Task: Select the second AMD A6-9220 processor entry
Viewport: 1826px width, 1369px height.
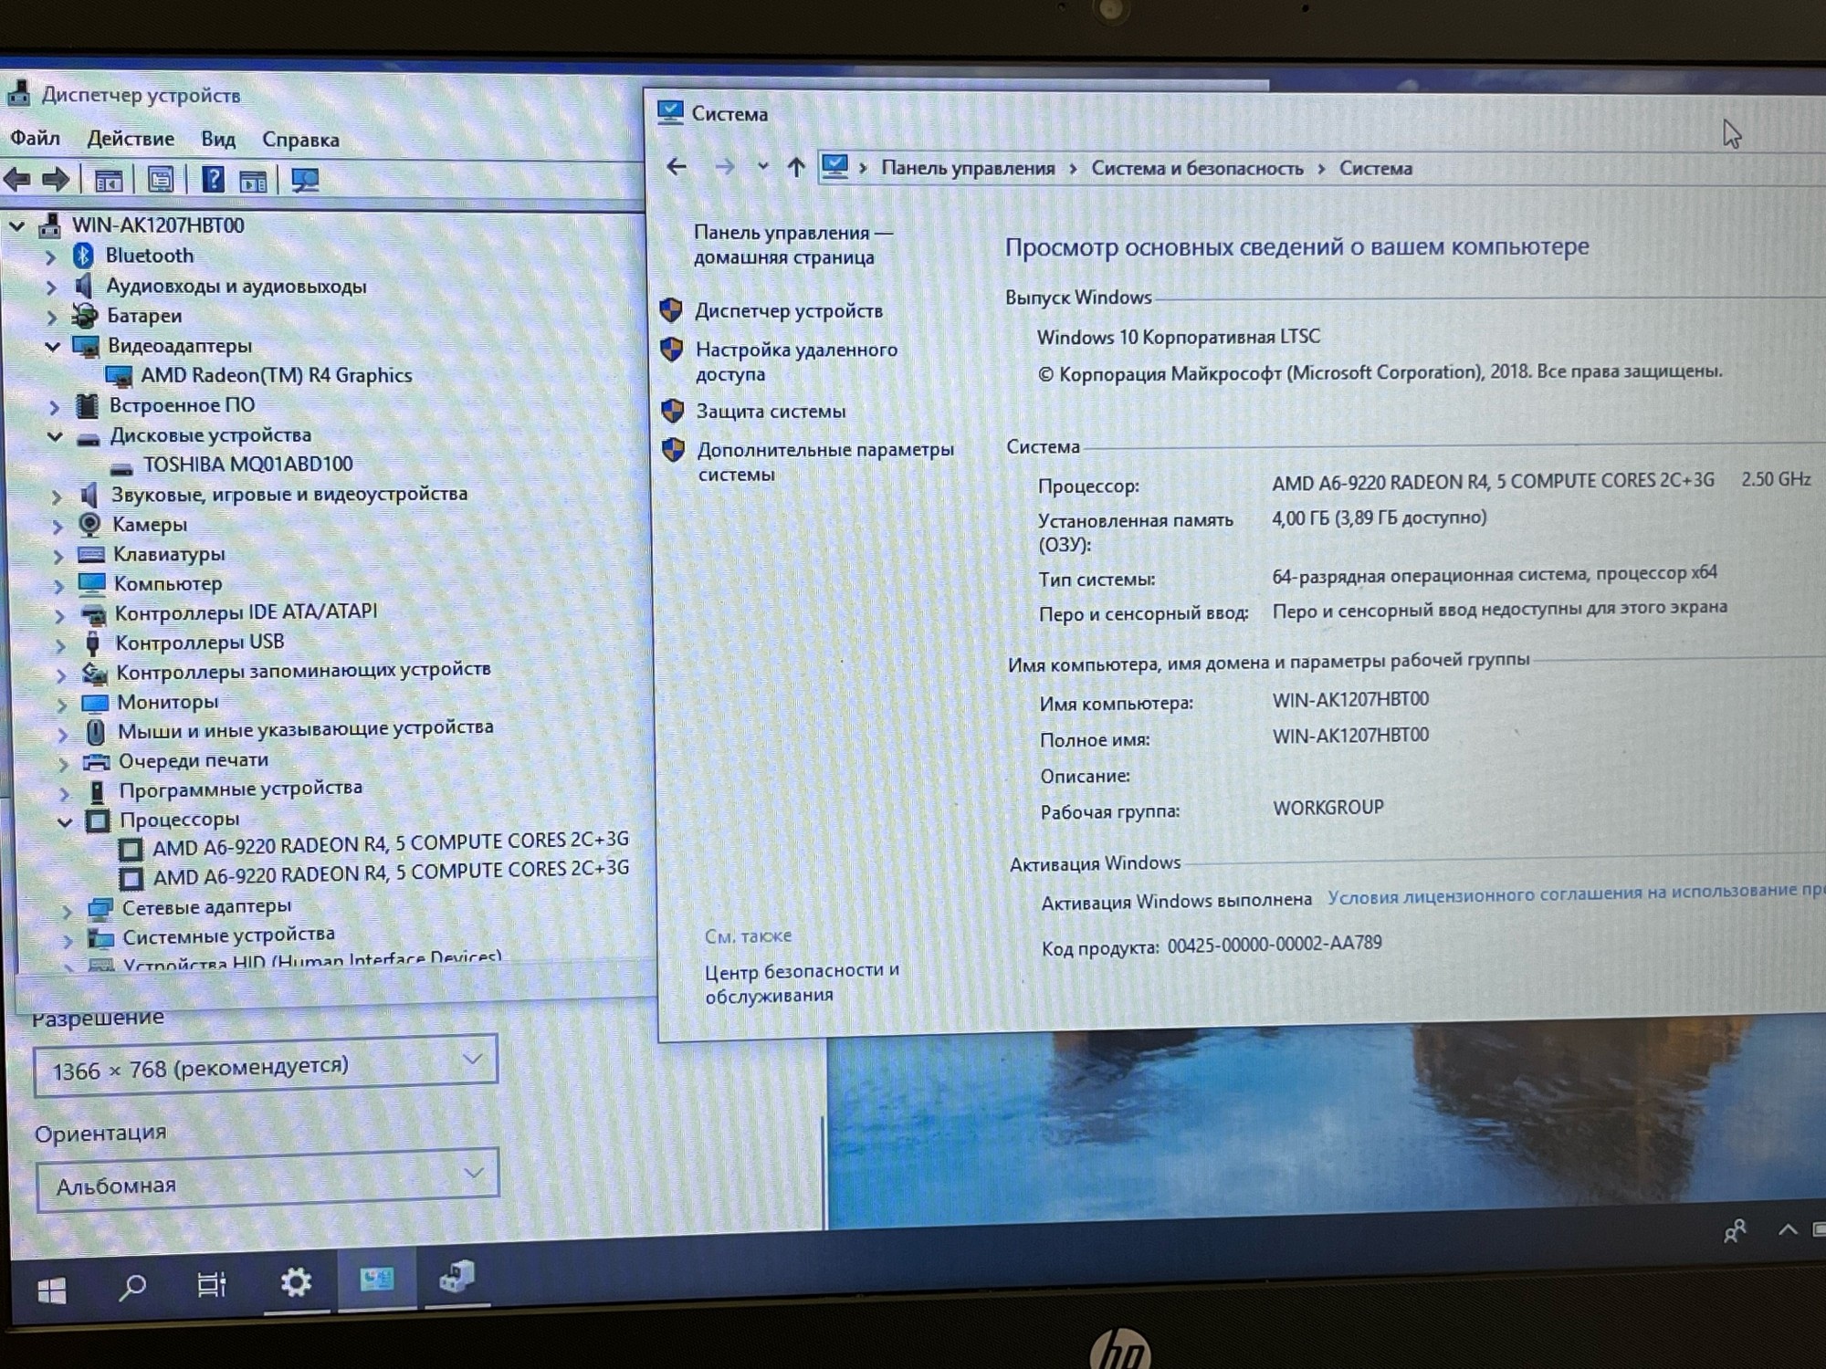Action: coord(391,873)
